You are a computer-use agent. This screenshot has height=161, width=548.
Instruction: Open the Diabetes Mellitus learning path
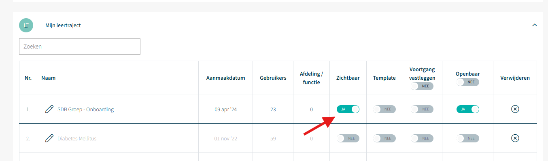[x=77, y=138]
